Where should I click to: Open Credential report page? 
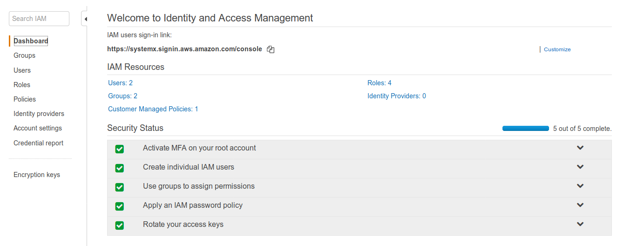pos(38,143)
